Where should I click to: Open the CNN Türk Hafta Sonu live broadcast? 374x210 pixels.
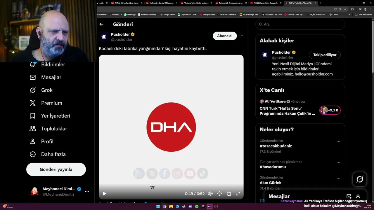pos(288,111)
